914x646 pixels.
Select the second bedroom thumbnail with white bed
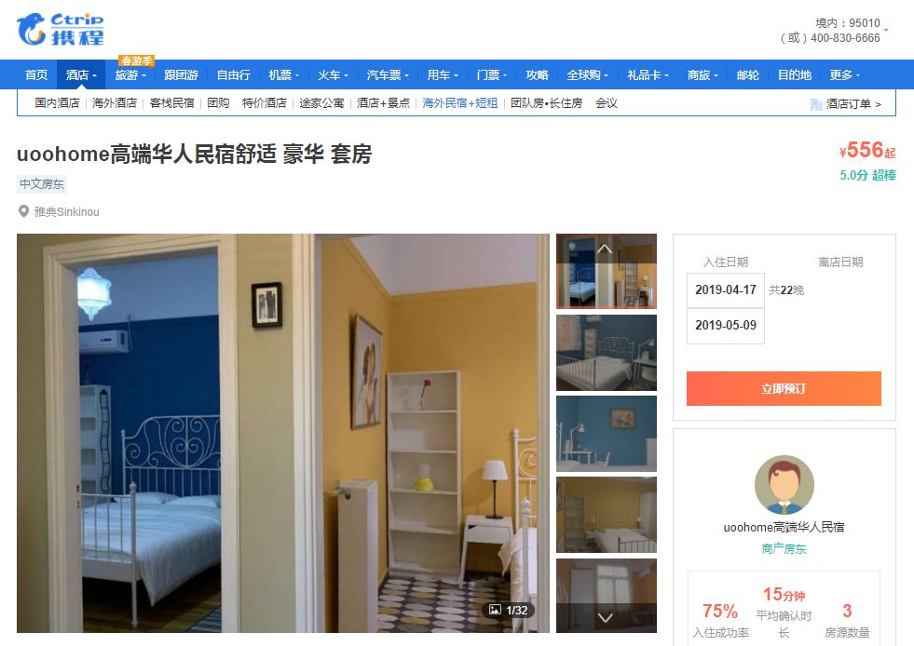(x=607, y=353)
